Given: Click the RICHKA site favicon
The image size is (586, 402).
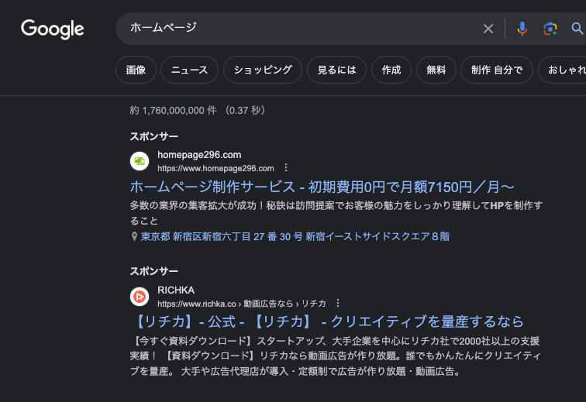Looking at the screenshot, I should point(140,296).
